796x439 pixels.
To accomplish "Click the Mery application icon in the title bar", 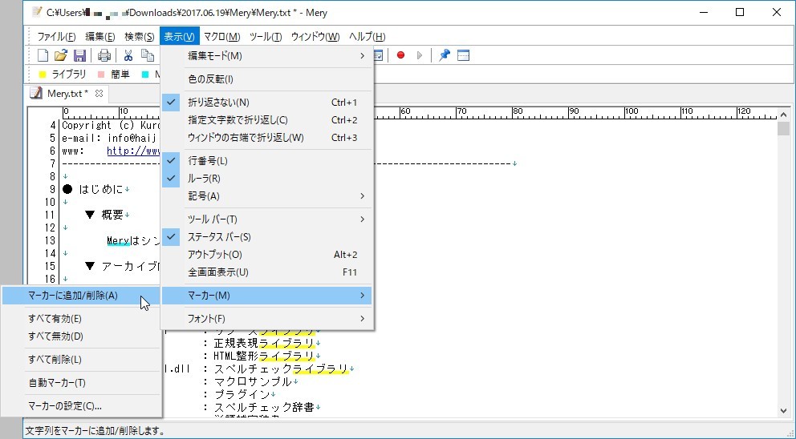I will pyautogui.click(x=37, y=12).
